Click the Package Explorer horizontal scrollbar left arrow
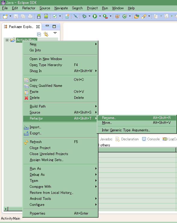 click(6, 209)
